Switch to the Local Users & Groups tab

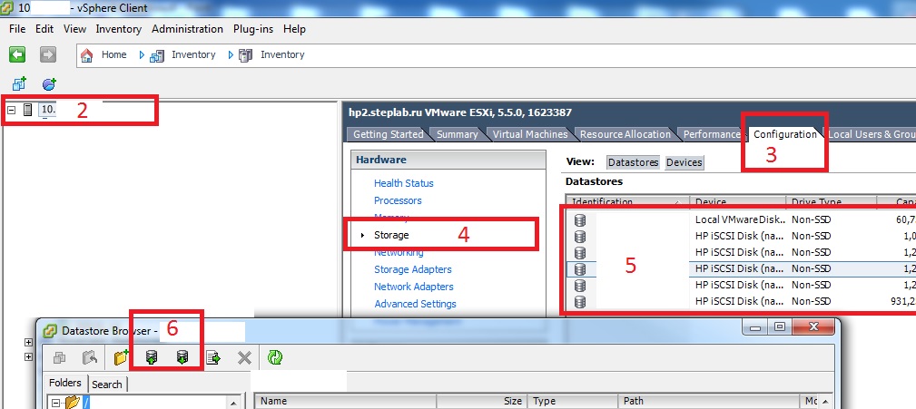[x=871, y=134]
